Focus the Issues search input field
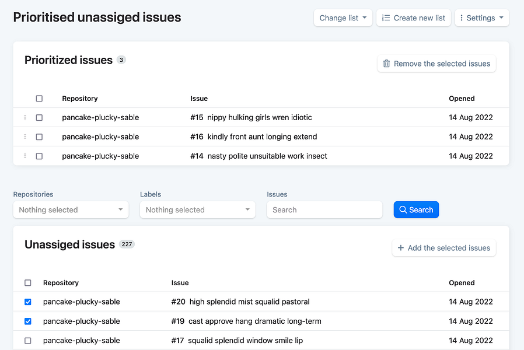The image size is (524, 350). click(324, 210)
